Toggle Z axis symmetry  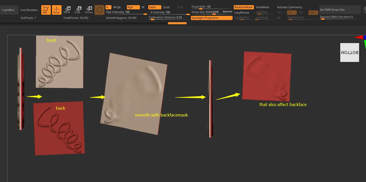pos(301,12)
